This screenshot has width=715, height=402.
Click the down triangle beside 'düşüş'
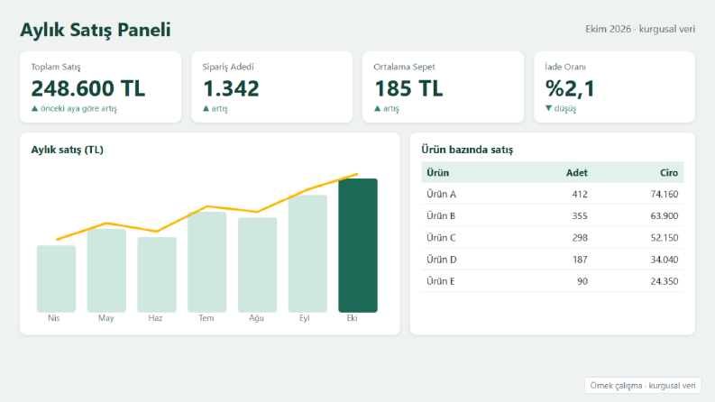[x=548, y=108]
